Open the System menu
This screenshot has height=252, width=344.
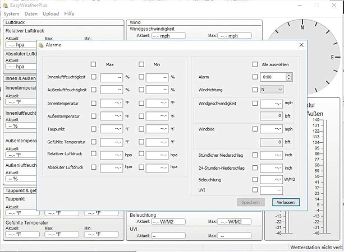(11, 13)
